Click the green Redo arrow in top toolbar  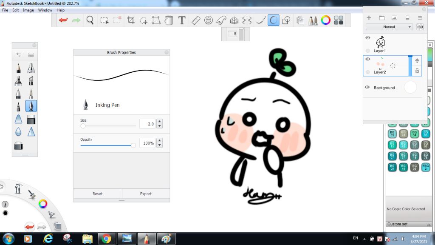[76, 20]
